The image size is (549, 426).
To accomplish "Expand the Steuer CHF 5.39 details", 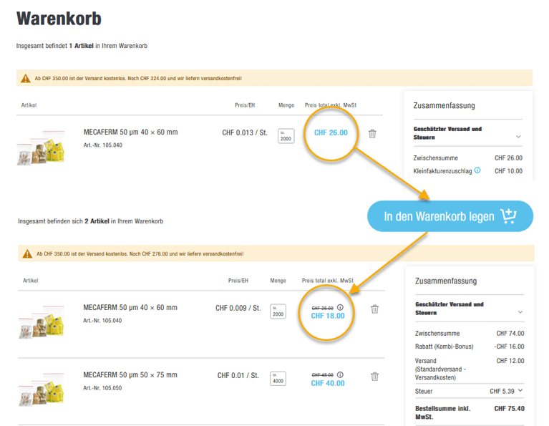I will 520,390.
